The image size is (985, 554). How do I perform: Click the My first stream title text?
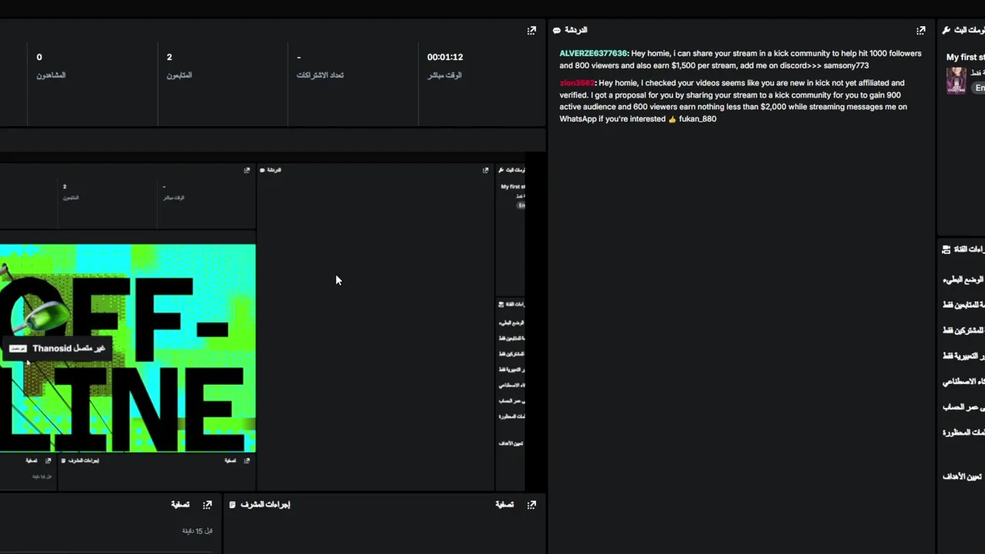click(966, 58)
